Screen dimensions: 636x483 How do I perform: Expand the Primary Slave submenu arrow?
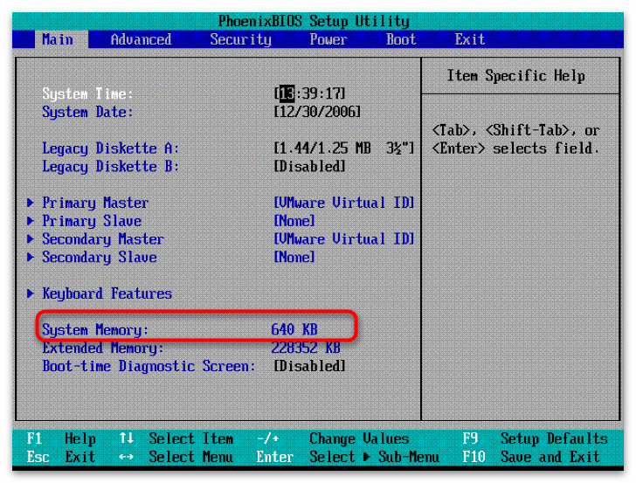(x=31, y=221)
